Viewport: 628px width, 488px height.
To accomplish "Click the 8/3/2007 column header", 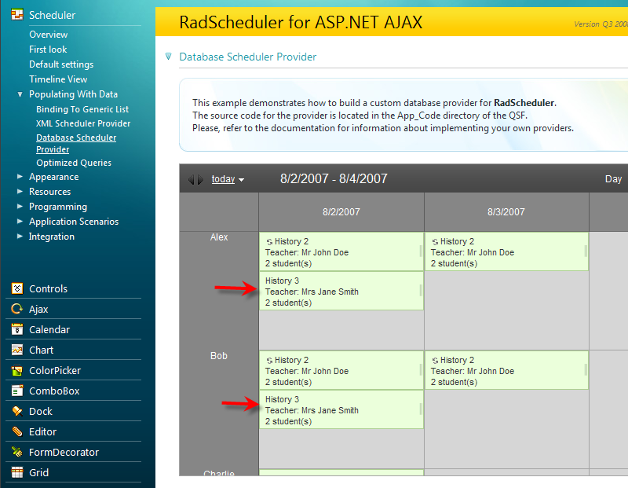I will [x=506, y=211].
